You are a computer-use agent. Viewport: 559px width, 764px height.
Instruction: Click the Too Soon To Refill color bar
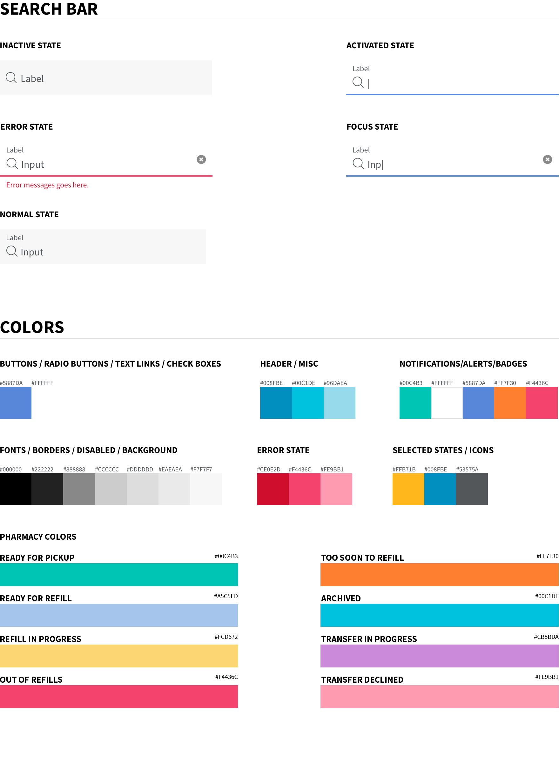click(x=440, y=575)
